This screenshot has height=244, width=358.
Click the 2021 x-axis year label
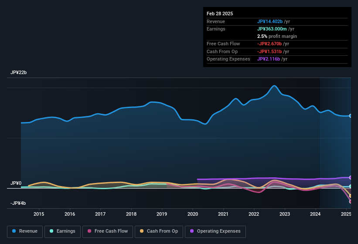click(223, 214)
